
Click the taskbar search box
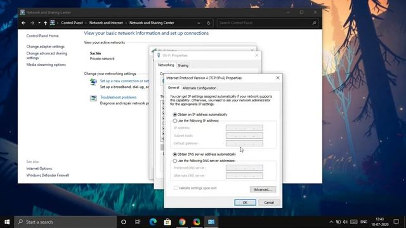65,222
